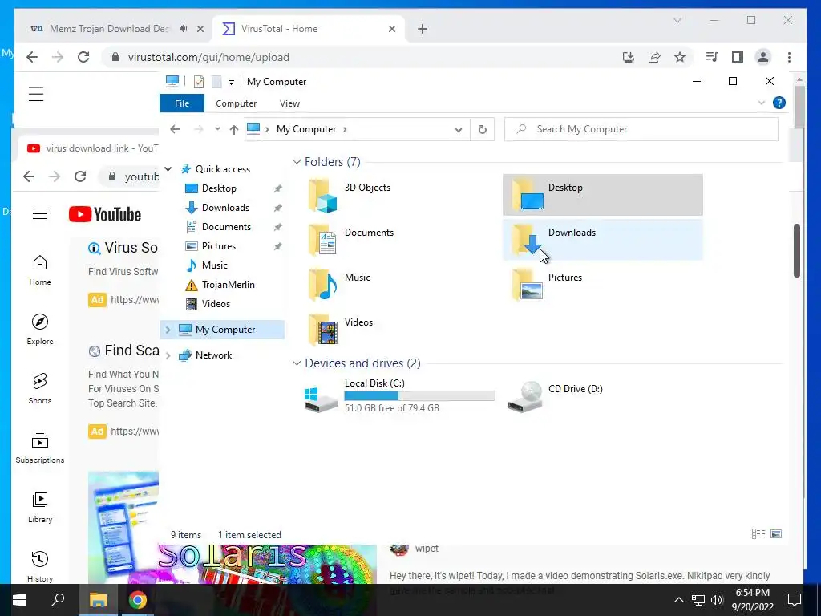This screenshot has width=821, height=616.
Task: Open the Computer ribbon tab
Action: (x=237, y=103)
